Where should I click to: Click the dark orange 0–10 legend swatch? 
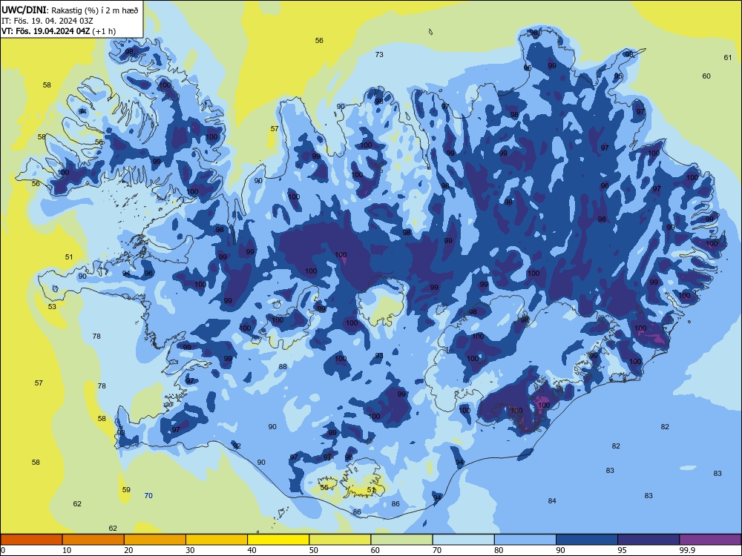point(31,540)
